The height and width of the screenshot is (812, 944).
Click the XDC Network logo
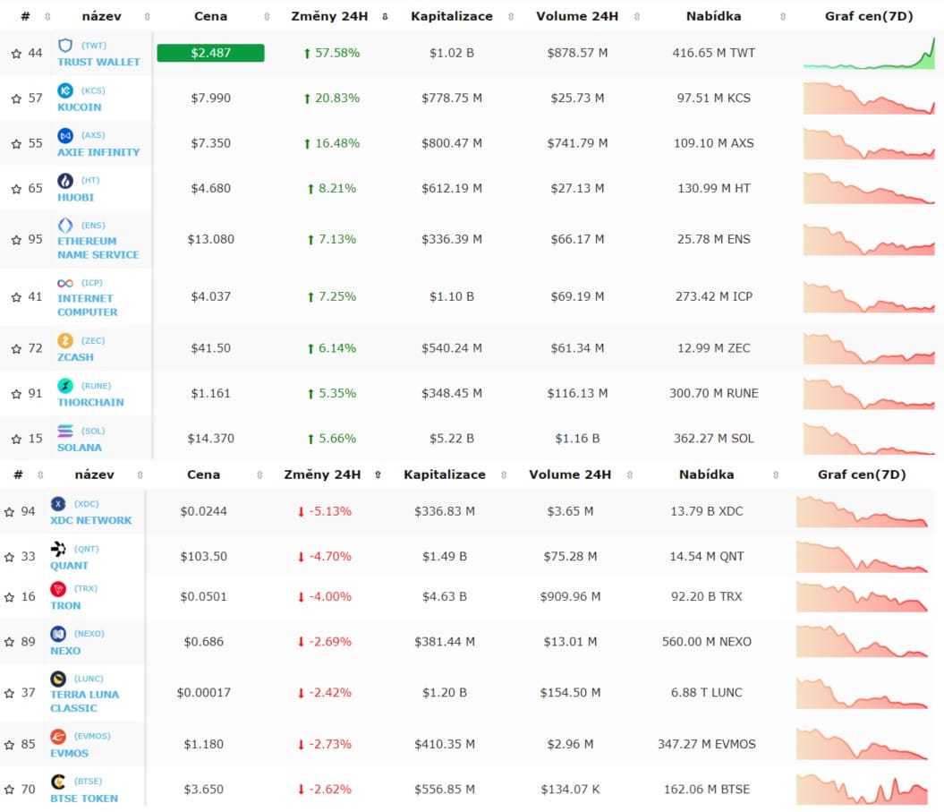(58, 504)
